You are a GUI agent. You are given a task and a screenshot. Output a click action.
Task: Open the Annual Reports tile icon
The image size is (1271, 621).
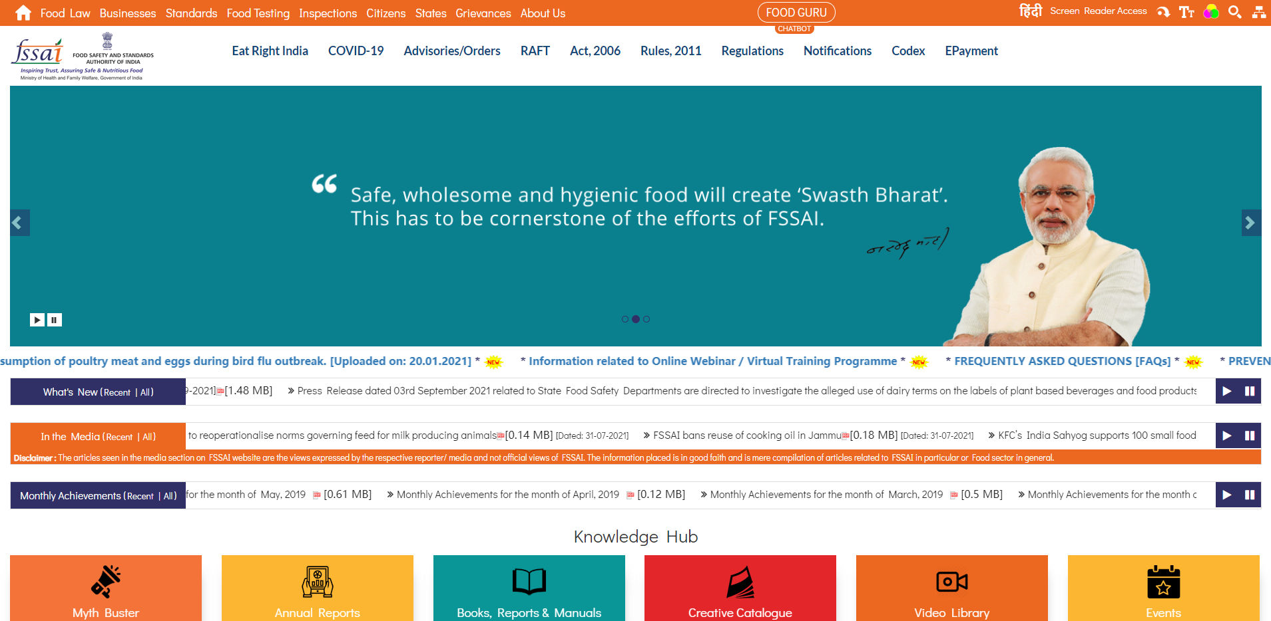[x=318, y=582]
